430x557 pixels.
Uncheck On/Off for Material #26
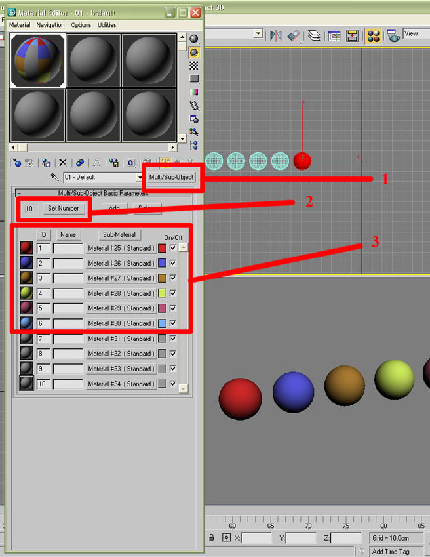[173, 263]
